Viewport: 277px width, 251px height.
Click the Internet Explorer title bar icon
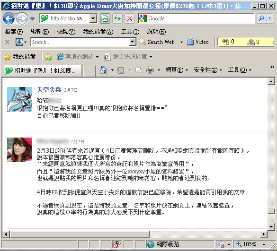click(x=6, y=6)
